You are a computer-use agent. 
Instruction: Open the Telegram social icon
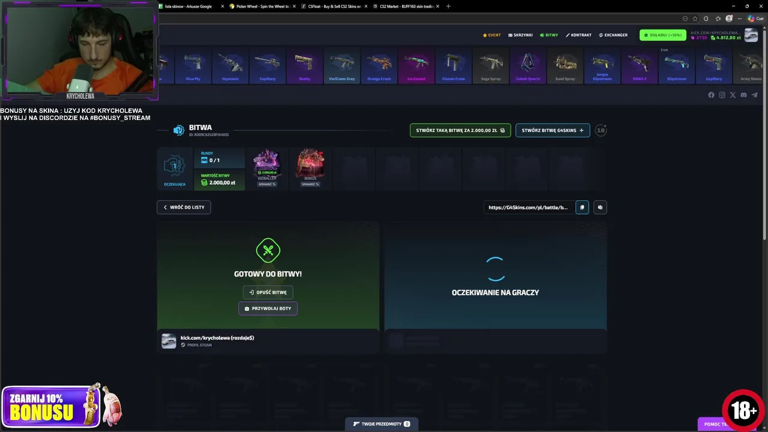click(x=754, y=95)
